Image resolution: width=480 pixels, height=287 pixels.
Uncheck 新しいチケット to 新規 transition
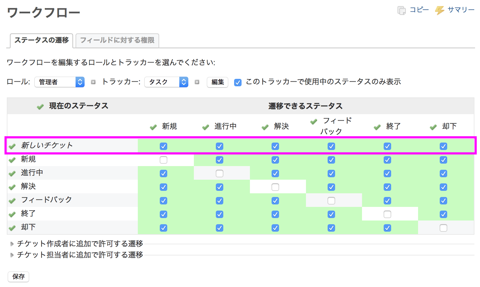click(164, 146)
